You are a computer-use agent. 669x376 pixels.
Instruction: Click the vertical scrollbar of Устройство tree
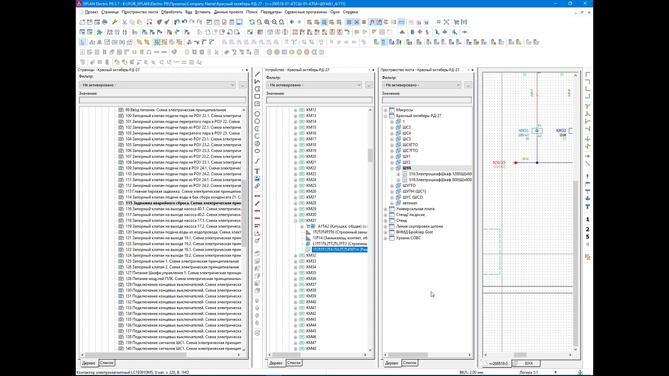tap(370, 155)
